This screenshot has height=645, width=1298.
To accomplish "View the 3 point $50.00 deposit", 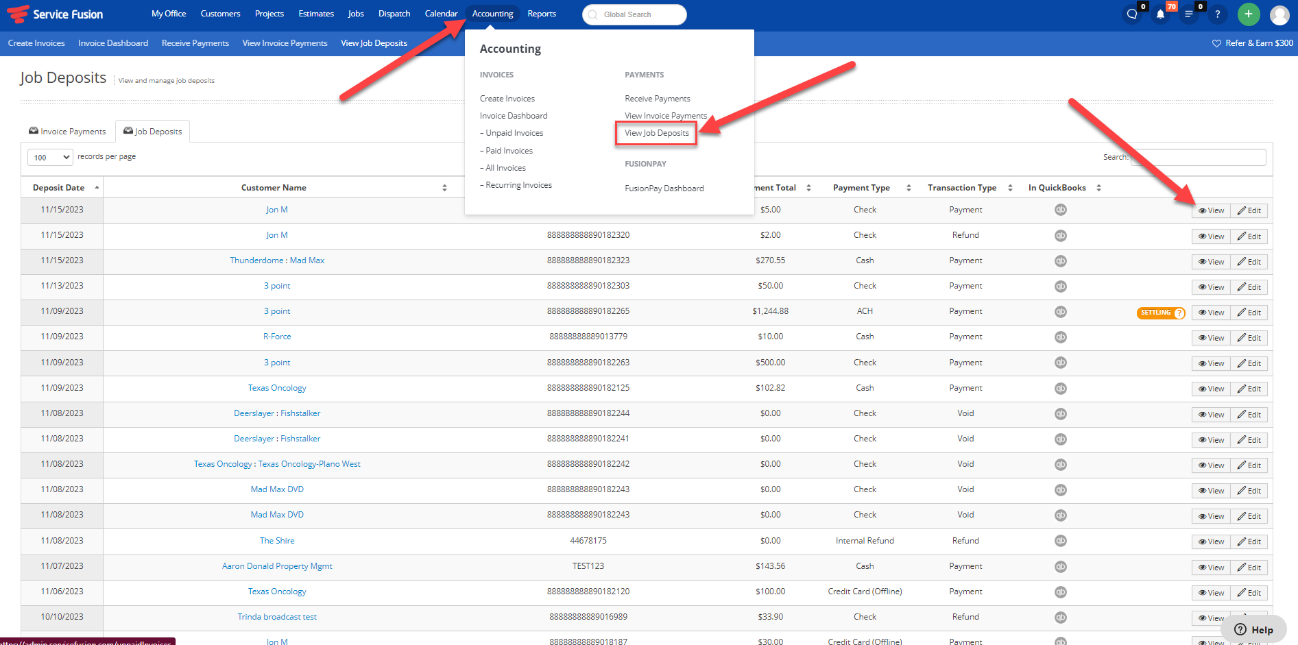I will pyautogui.click(x=1212, y=287).
